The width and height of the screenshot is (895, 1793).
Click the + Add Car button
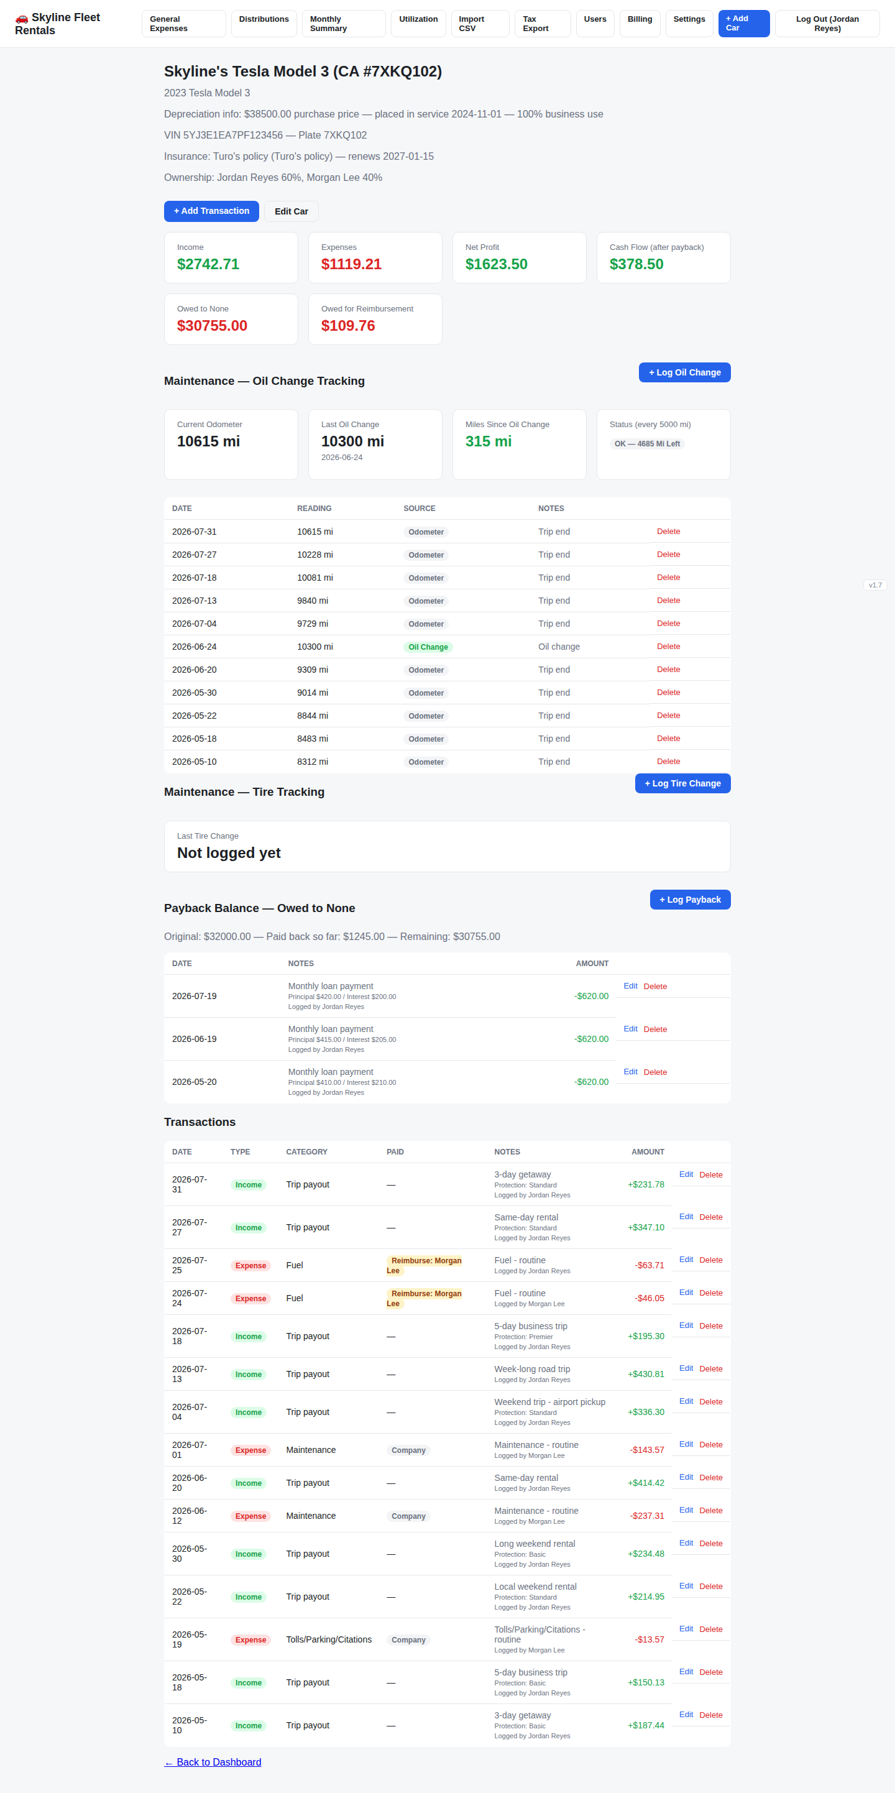coord(743,24)
